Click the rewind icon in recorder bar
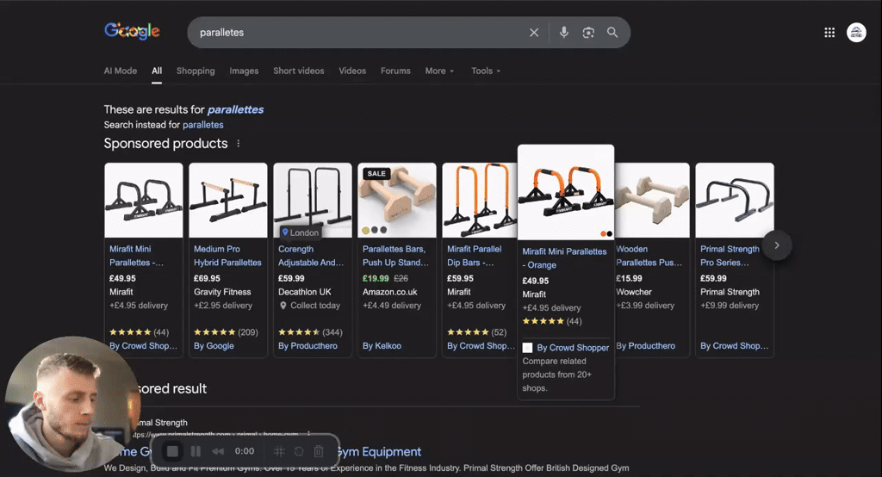The height and width of the screenshot is (477, 882). tap(218, 451)
